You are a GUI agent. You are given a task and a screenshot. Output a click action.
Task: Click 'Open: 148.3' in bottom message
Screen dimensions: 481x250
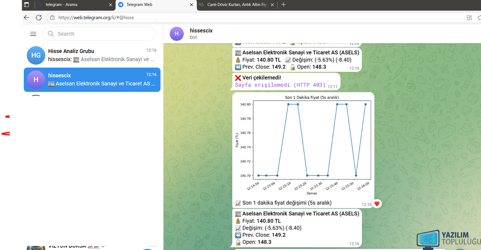[257, 242]
